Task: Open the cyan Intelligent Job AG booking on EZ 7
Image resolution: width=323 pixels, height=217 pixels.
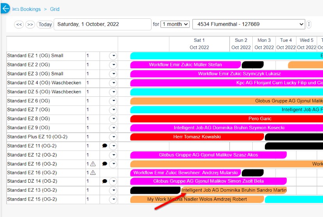Action: click(227, 110)
